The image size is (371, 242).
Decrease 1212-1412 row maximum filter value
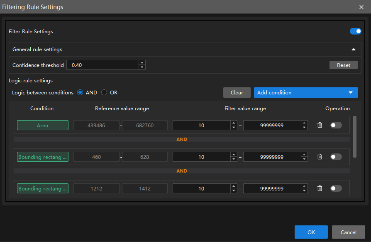pos(304,191)
